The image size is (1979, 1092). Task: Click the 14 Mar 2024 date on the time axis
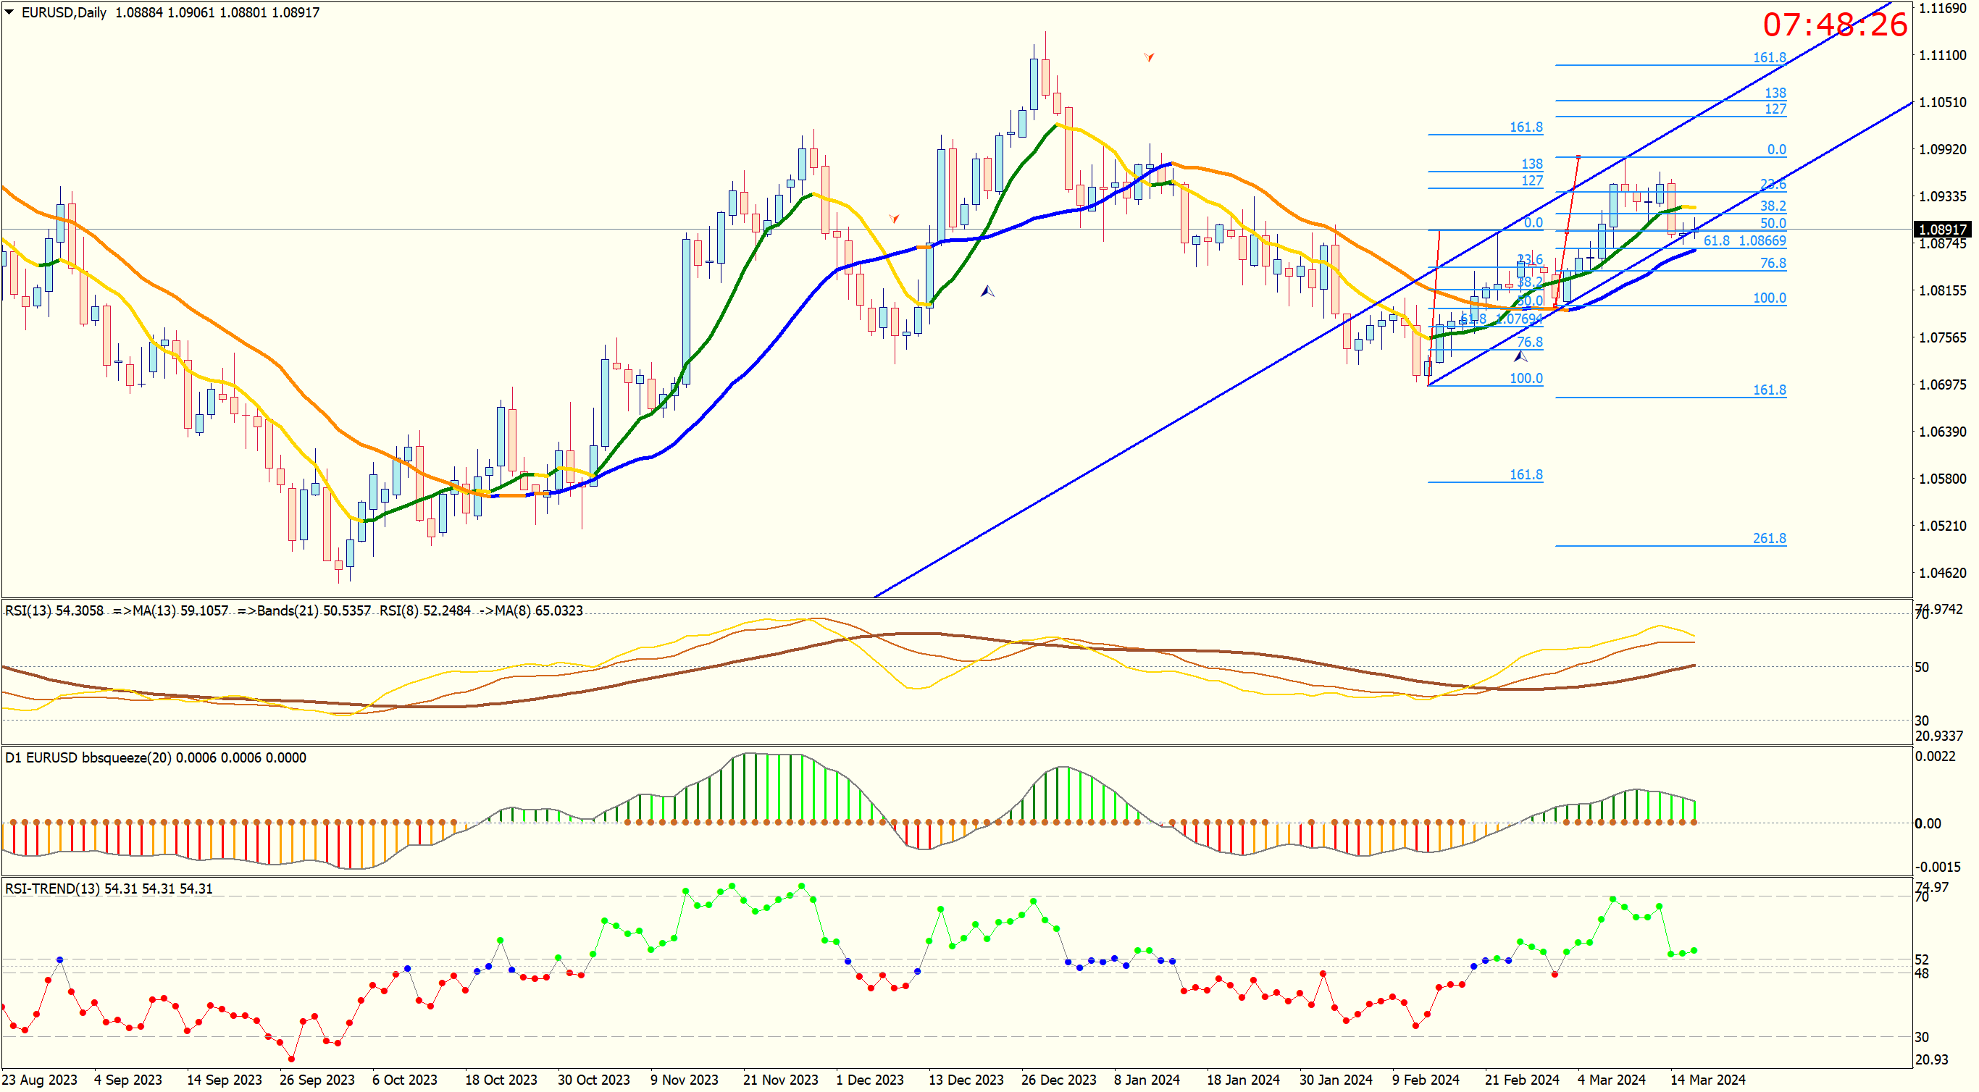tap(1707, 1080)
